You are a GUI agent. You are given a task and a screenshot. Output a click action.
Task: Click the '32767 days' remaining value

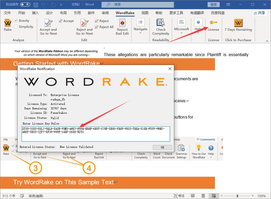(58, 108)
